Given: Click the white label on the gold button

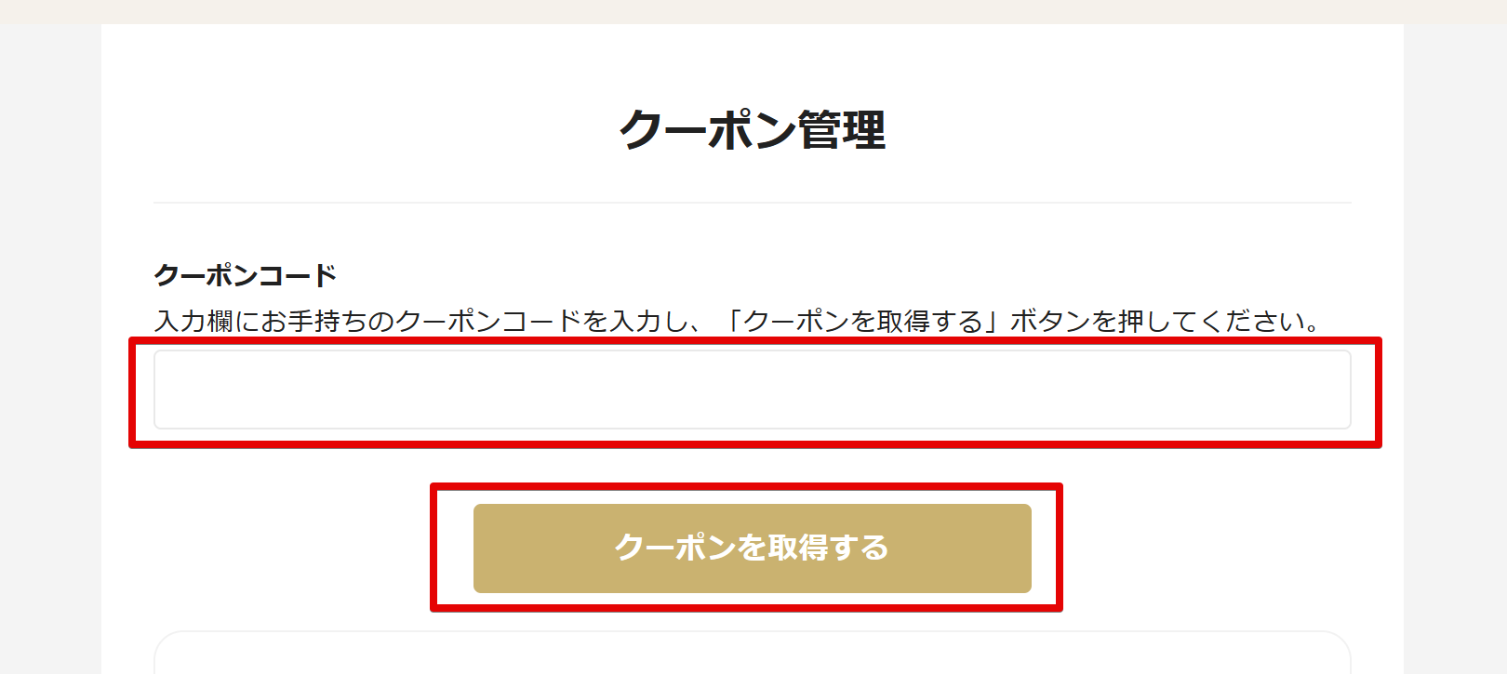Looking at the screenshot, I should tap(752, 548).
